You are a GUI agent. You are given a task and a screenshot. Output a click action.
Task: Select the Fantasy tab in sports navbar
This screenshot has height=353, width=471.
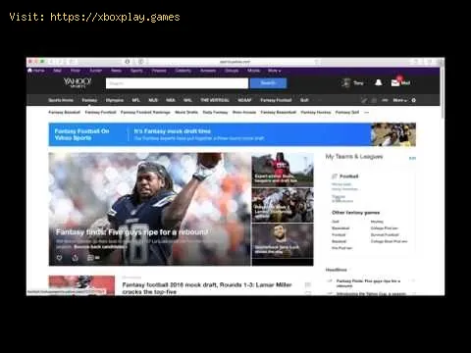point(89,100)
